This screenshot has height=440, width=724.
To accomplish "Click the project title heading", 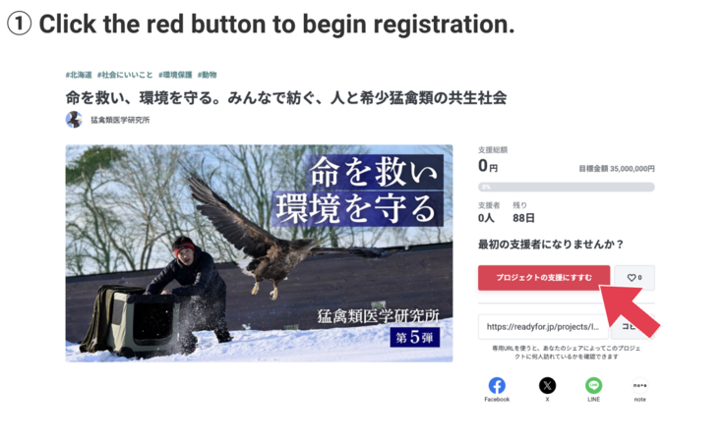I will [x=286, y=98].
